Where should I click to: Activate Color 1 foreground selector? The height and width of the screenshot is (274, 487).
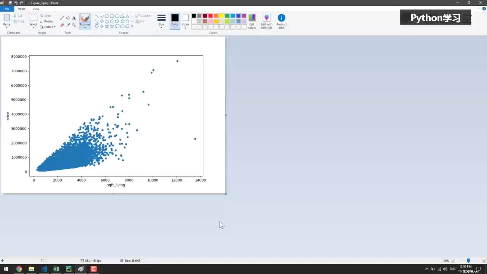(175, 21)
